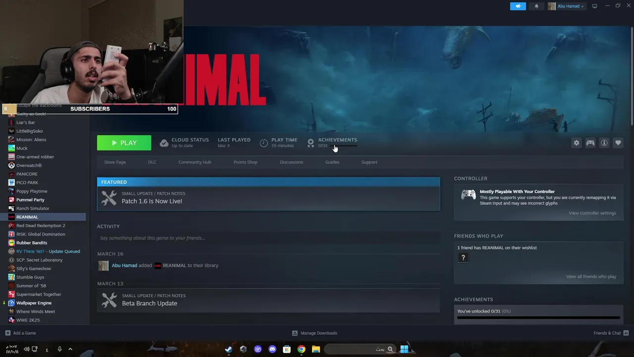Click the cloud status icon
This screenshot has width=634, height=357.
click(164, 143)
